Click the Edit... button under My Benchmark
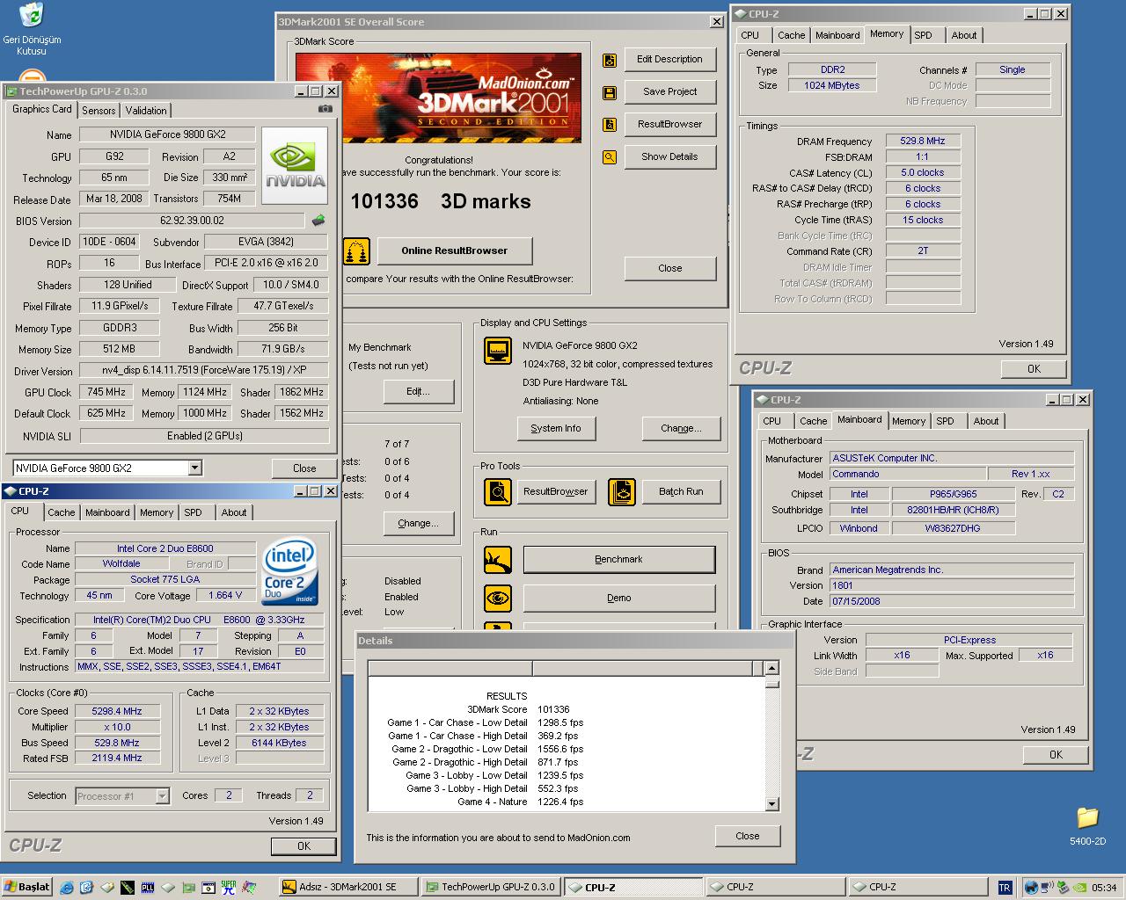 pyautogui.click(x=418, y=392)
